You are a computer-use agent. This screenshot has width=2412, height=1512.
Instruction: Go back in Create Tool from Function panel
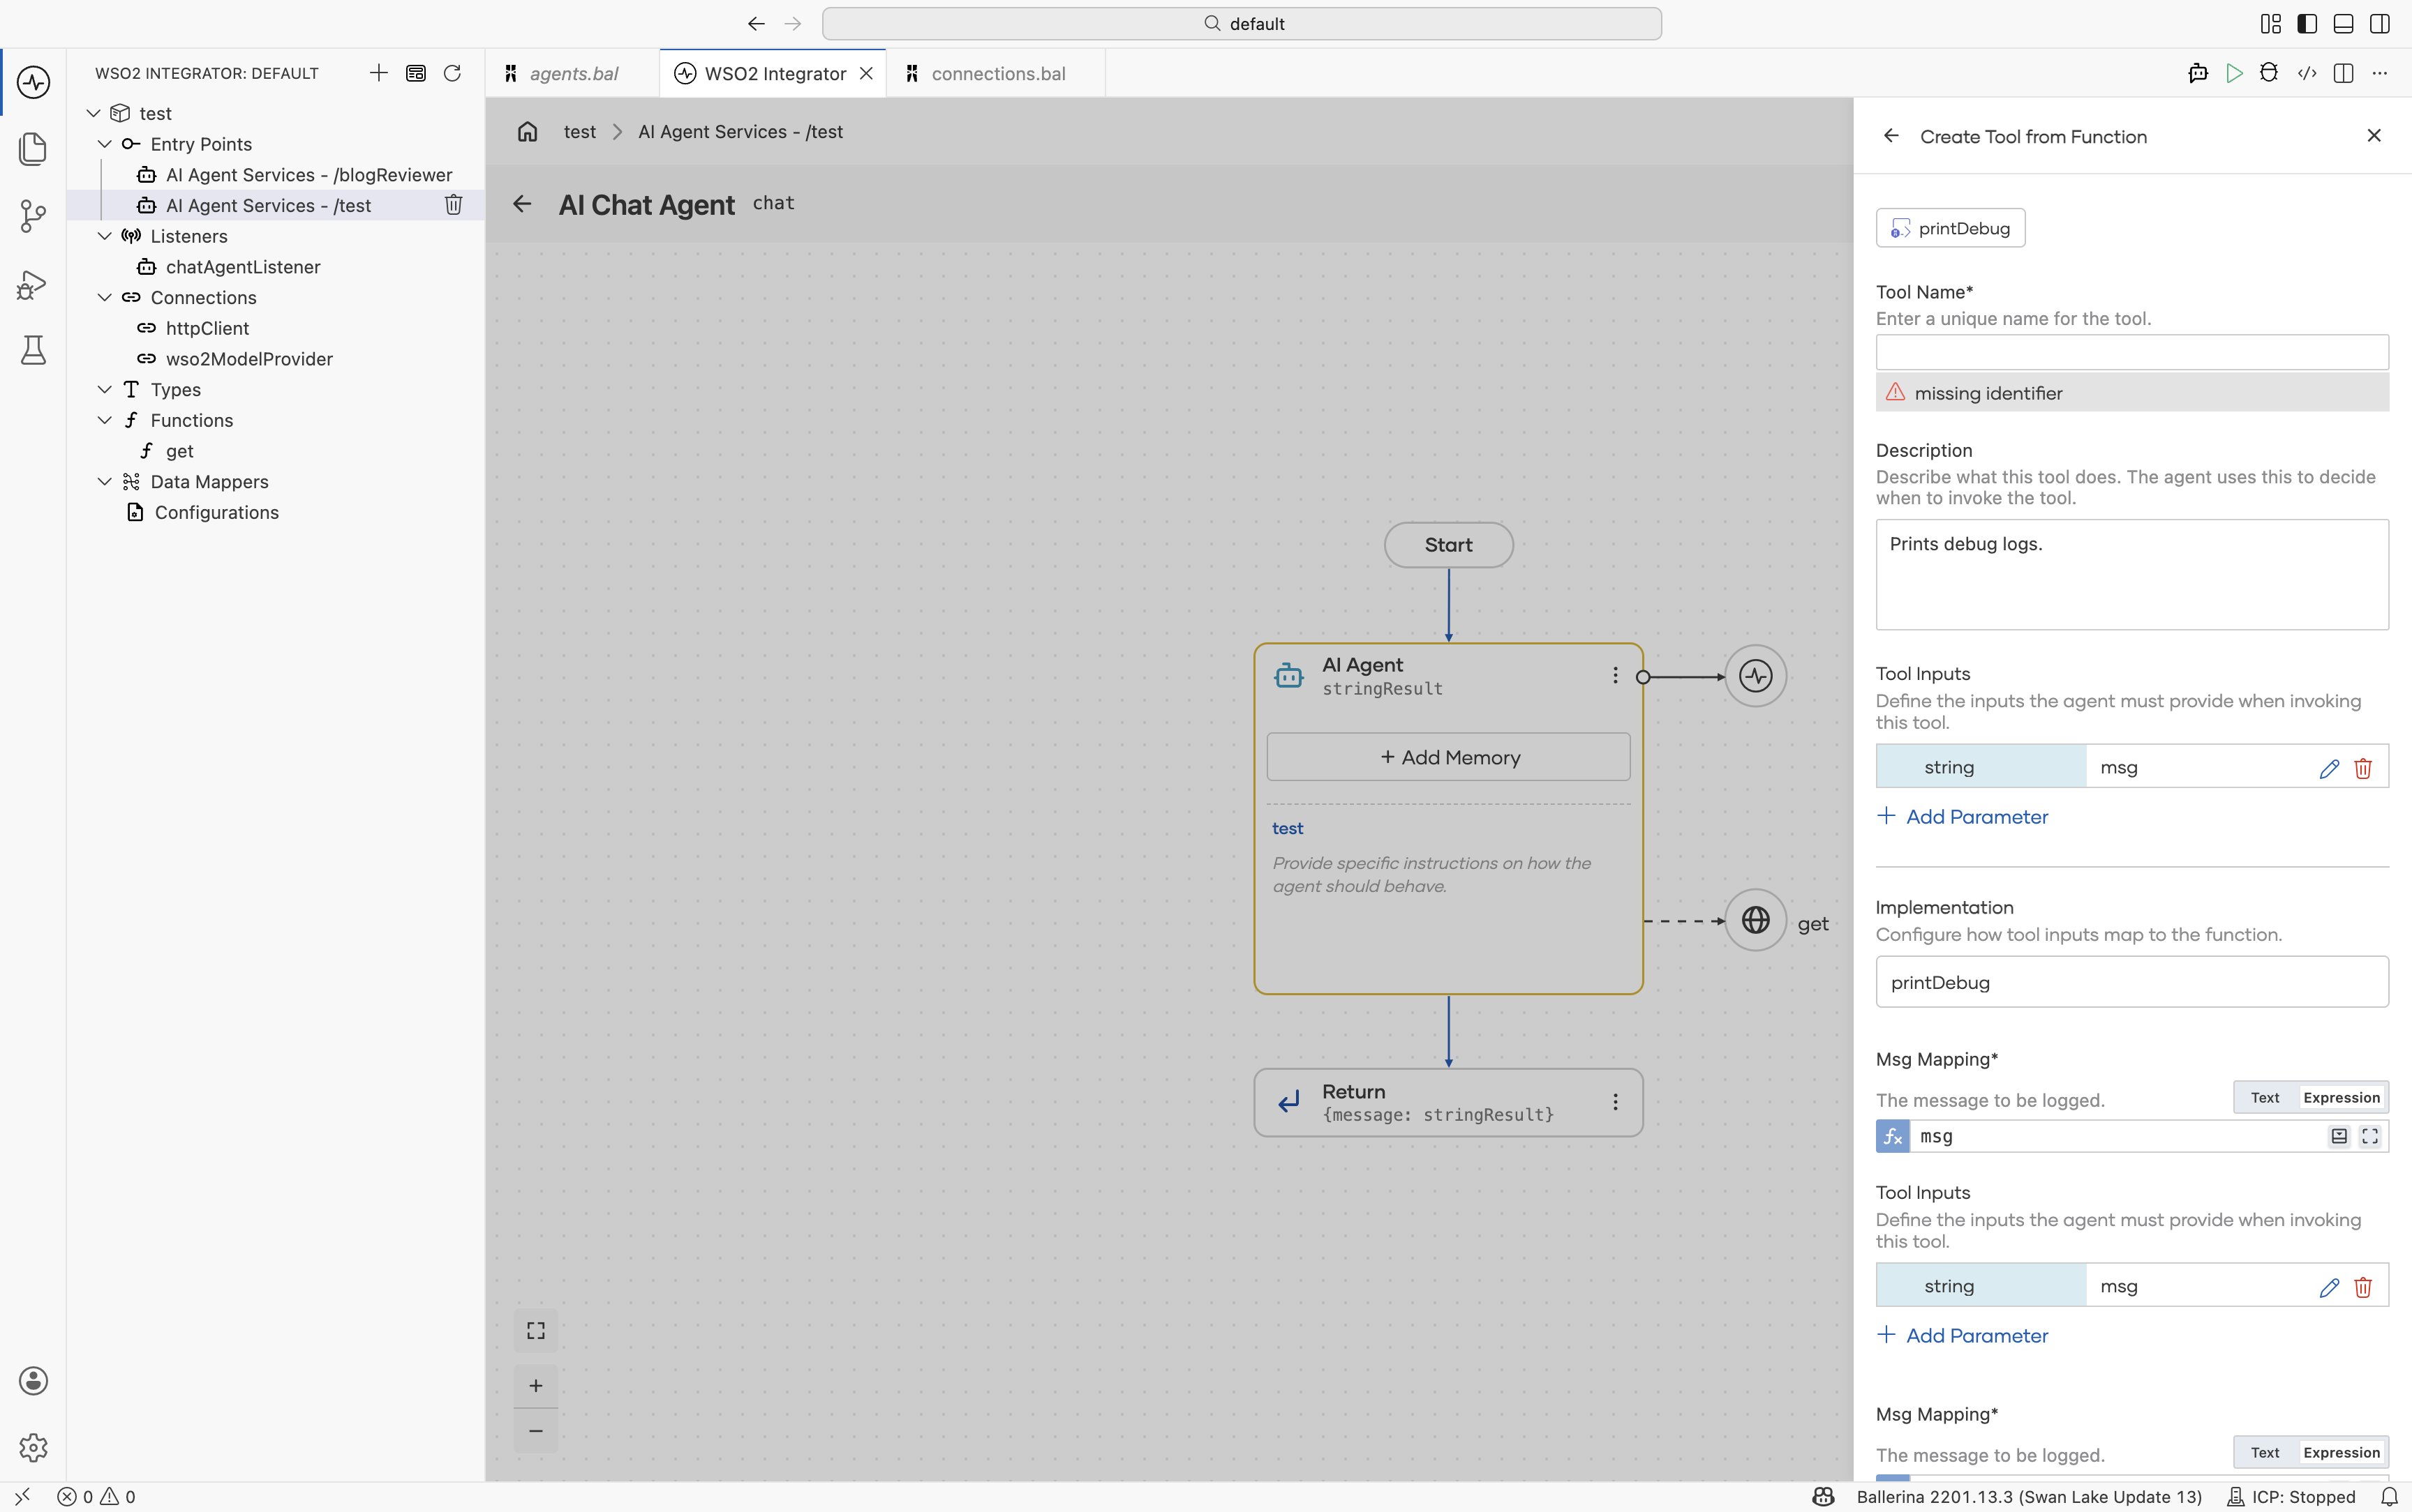[x=1891, y=136]
